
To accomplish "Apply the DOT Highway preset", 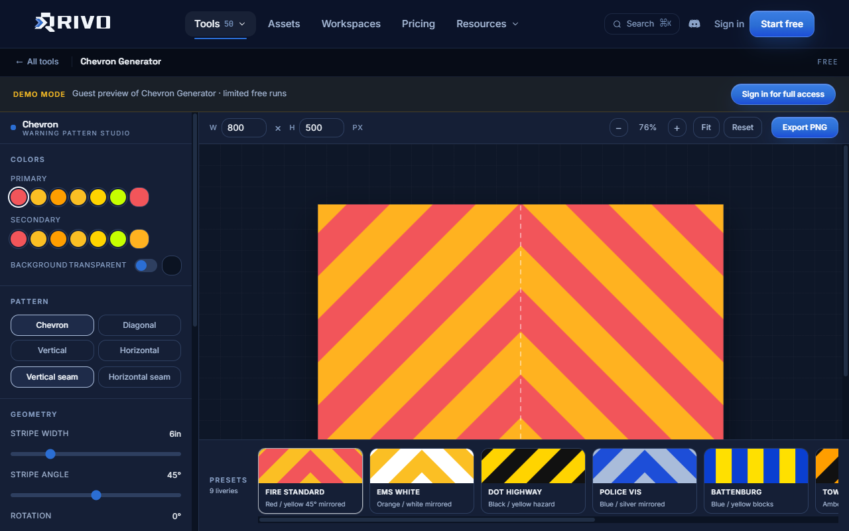I will (x=533, y=481).
